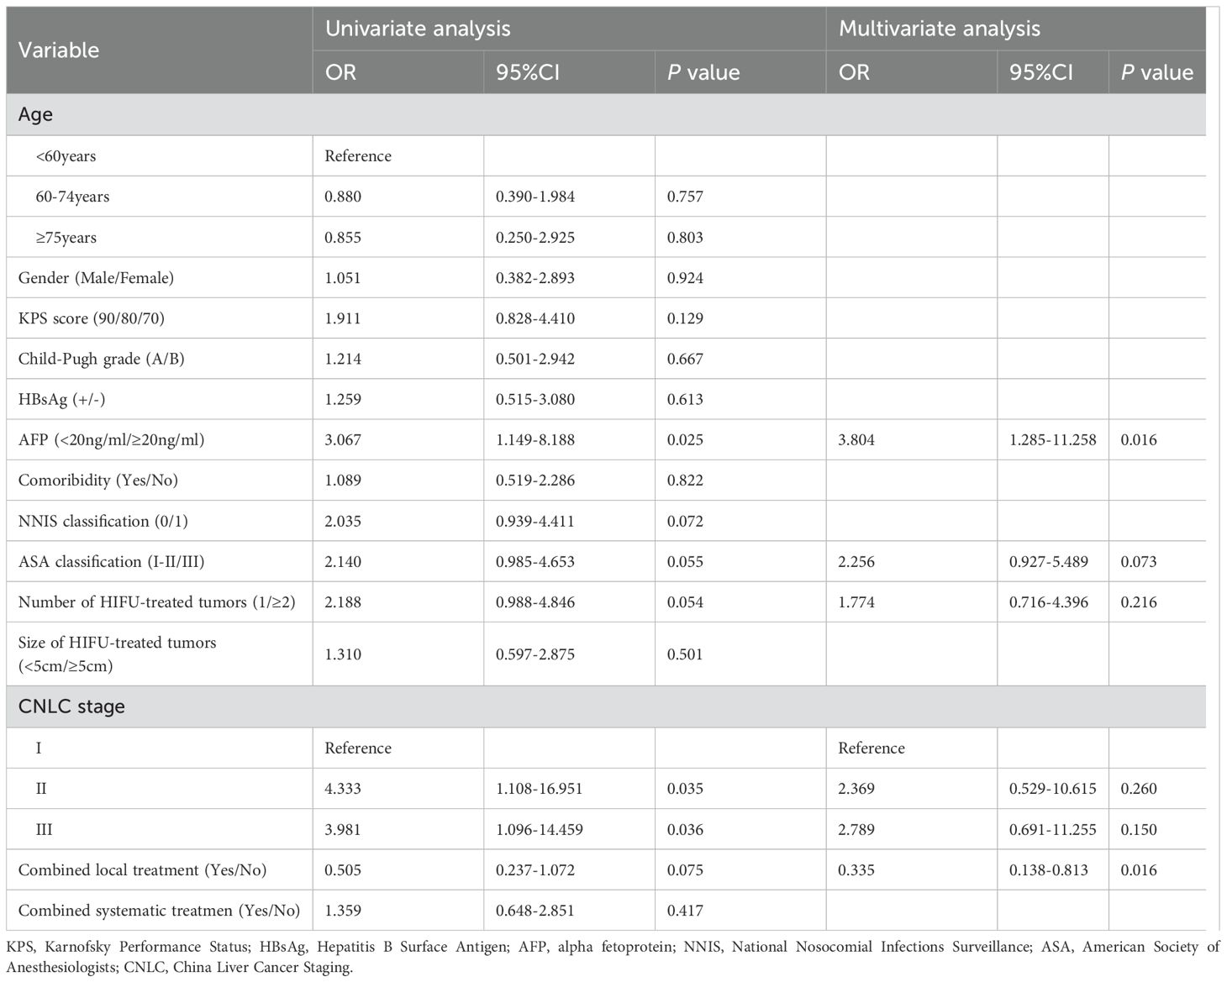Select the 1.096-14.459 confidence interval cell
The width and height of the screenshot is (1227, 982).
point(539,829)
